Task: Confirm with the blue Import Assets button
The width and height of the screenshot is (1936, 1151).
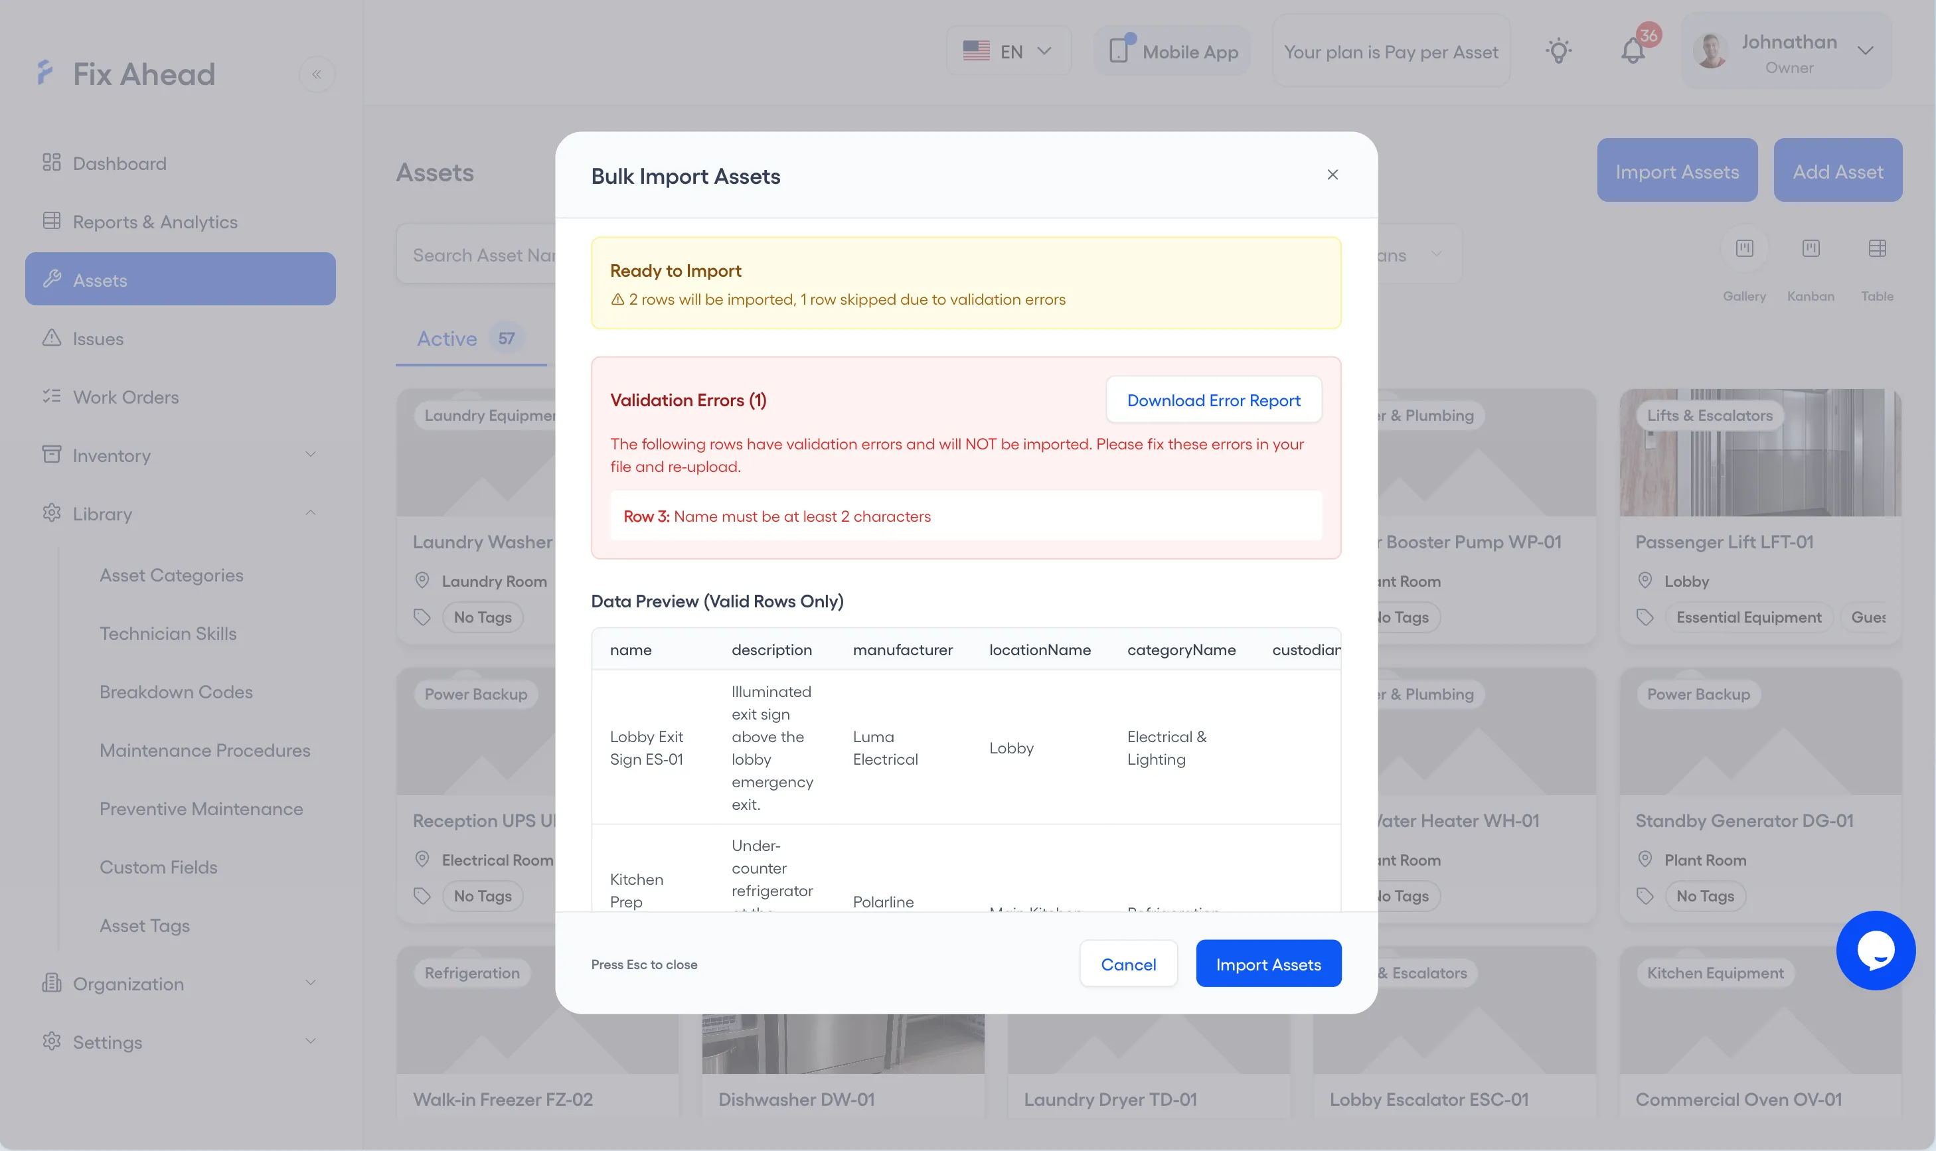Action: tap(1268, 964)
